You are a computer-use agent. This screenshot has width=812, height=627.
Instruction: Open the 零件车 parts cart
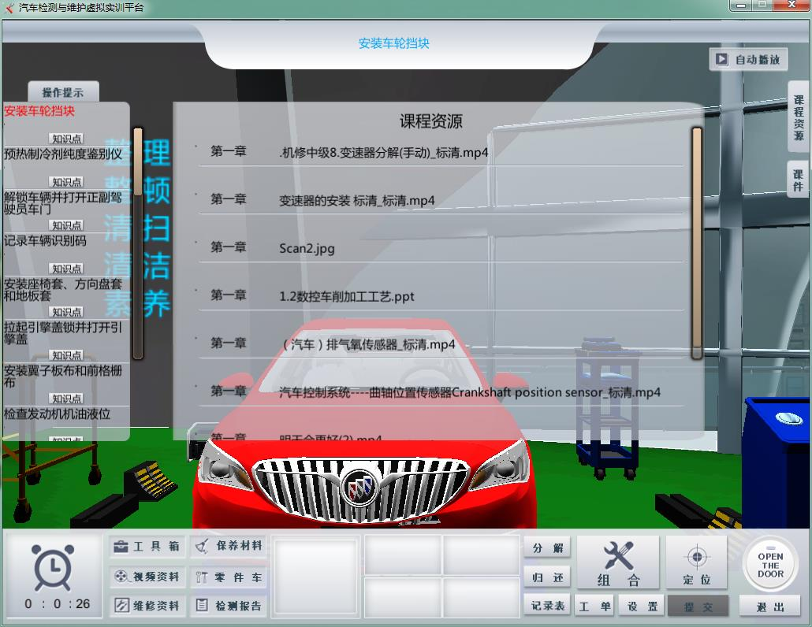point(228,577)
